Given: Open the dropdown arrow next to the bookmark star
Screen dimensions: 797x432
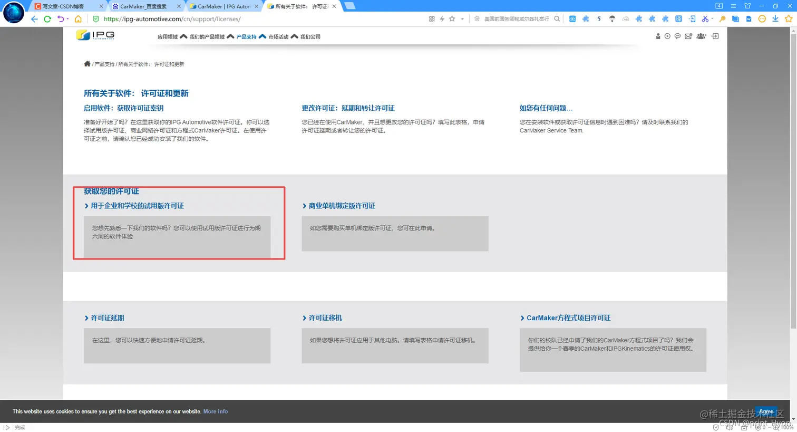Looking at the screenshot, I should click(462, 19).
